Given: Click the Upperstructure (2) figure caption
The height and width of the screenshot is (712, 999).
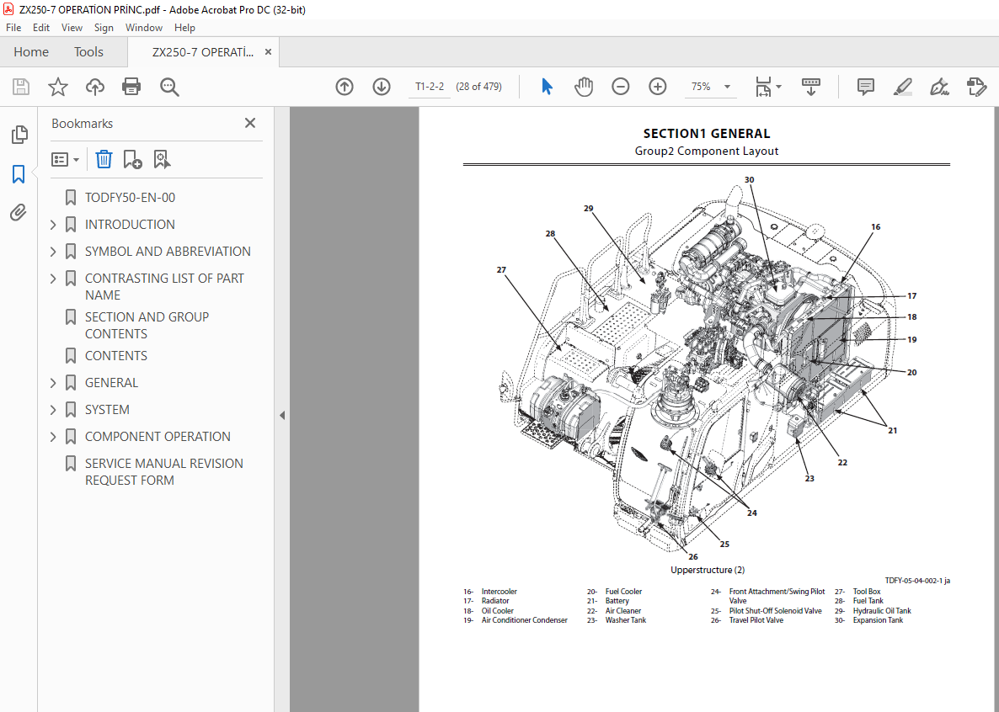Looking at the screenshot, I should point(708,570).
